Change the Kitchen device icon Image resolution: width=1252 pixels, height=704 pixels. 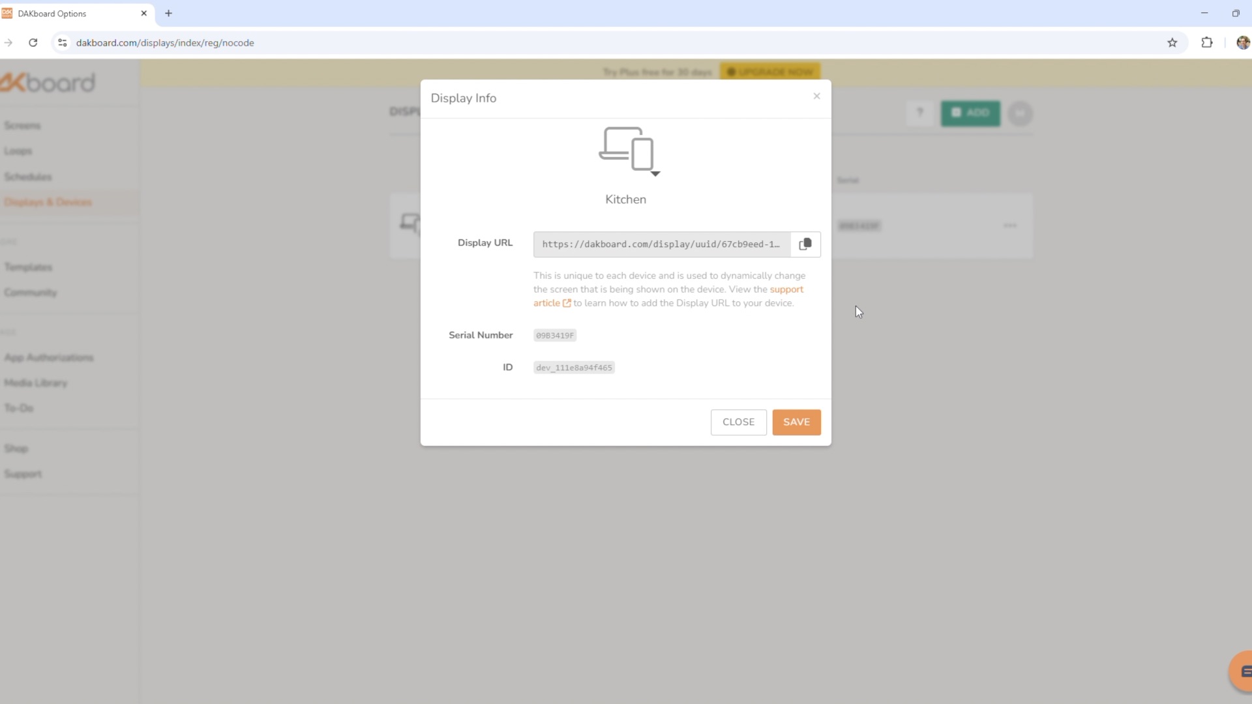[629, 151]
